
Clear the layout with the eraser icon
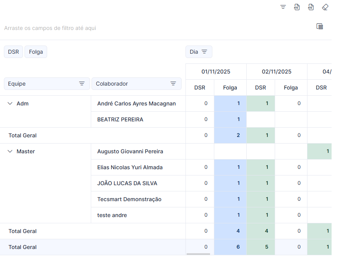tap(325, 7)
